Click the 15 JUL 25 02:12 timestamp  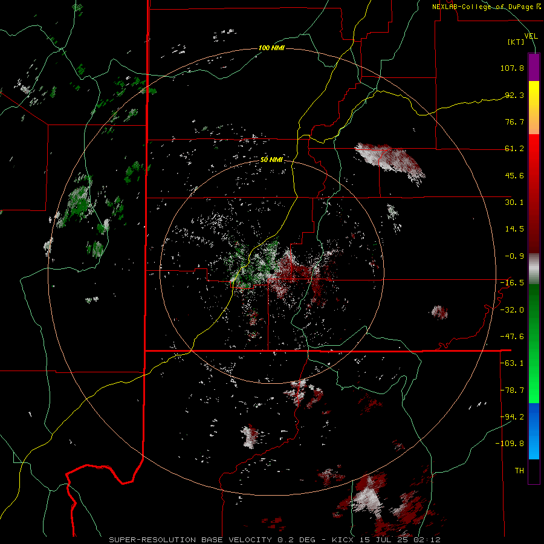(400, 540)
